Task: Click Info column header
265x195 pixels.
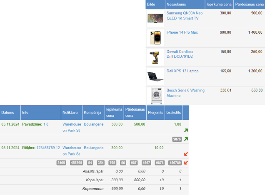Action: point(41,113)
